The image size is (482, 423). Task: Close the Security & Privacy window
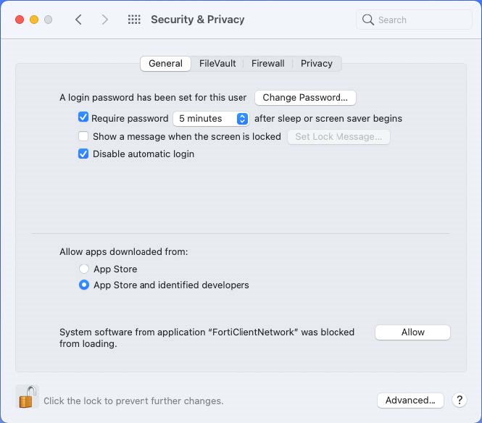pos(19,20)
